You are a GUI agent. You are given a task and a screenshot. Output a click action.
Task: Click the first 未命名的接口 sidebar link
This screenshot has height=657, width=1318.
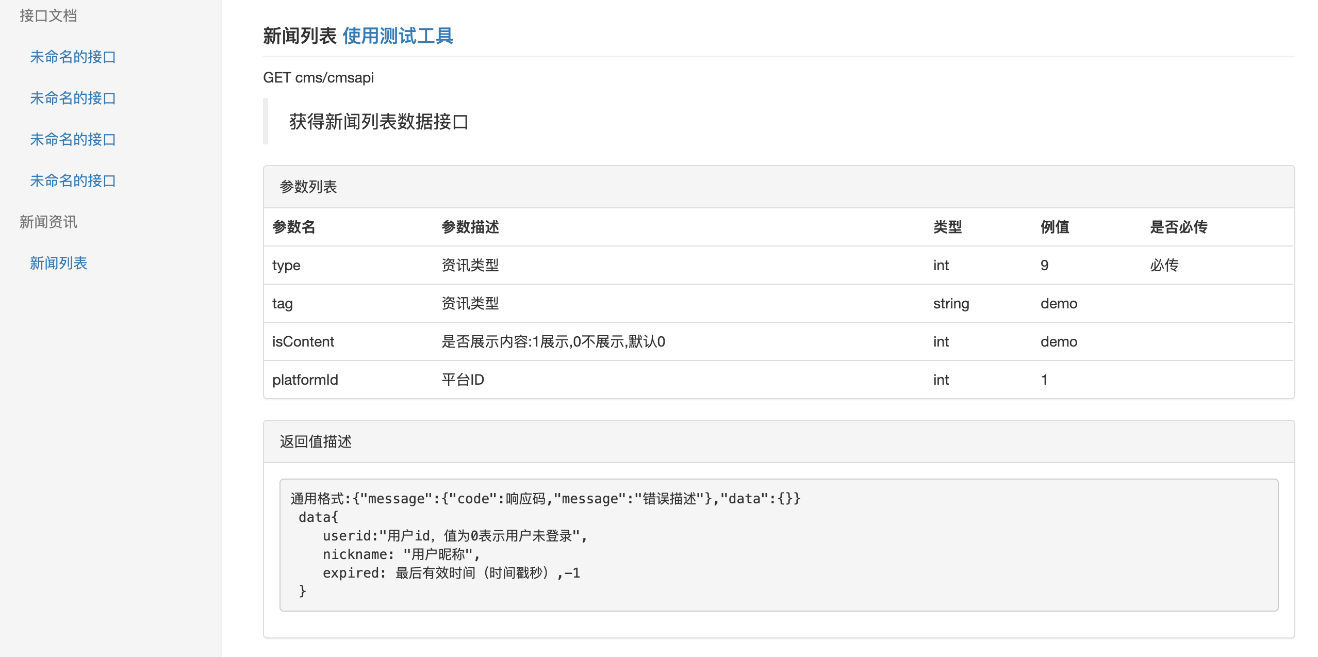[73, 57]
